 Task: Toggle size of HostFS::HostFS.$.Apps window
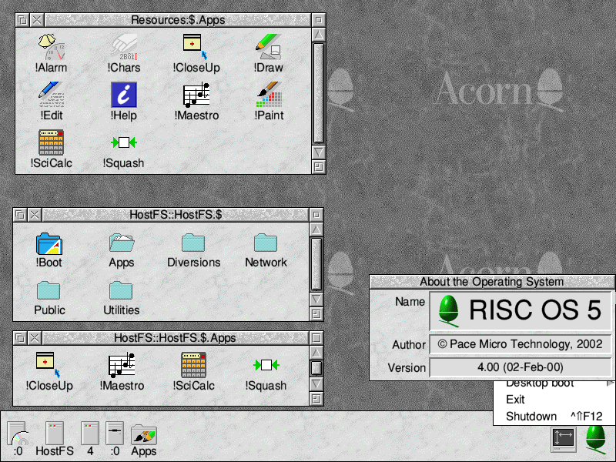316,338
